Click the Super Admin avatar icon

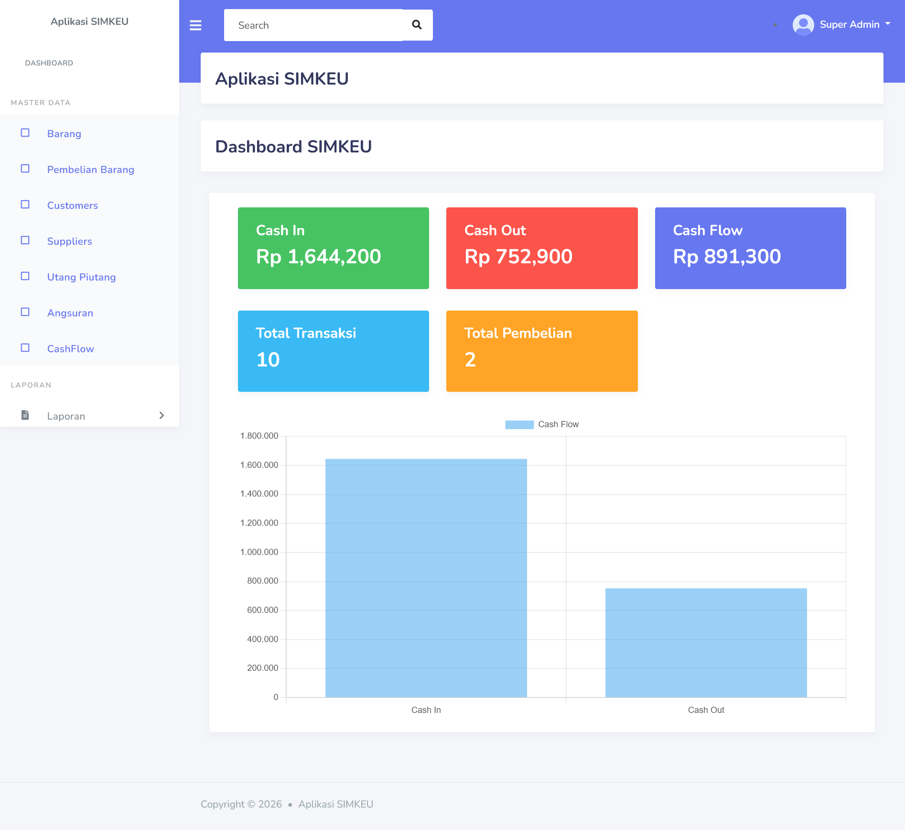click(803, 24)
